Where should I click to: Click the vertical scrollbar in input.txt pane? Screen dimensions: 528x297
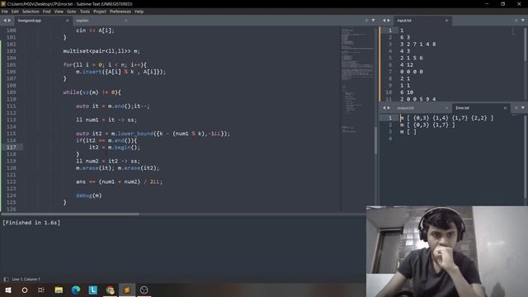pos(526,45)
